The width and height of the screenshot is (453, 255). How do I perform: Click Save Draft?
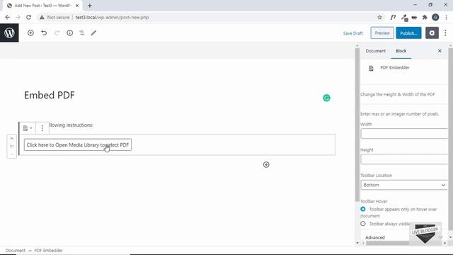point(352,33)
